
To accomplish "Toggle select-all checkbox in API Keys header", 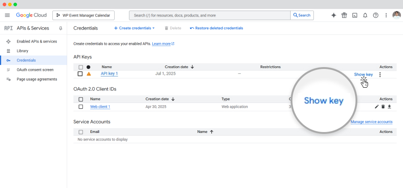I will coord(81,67).
